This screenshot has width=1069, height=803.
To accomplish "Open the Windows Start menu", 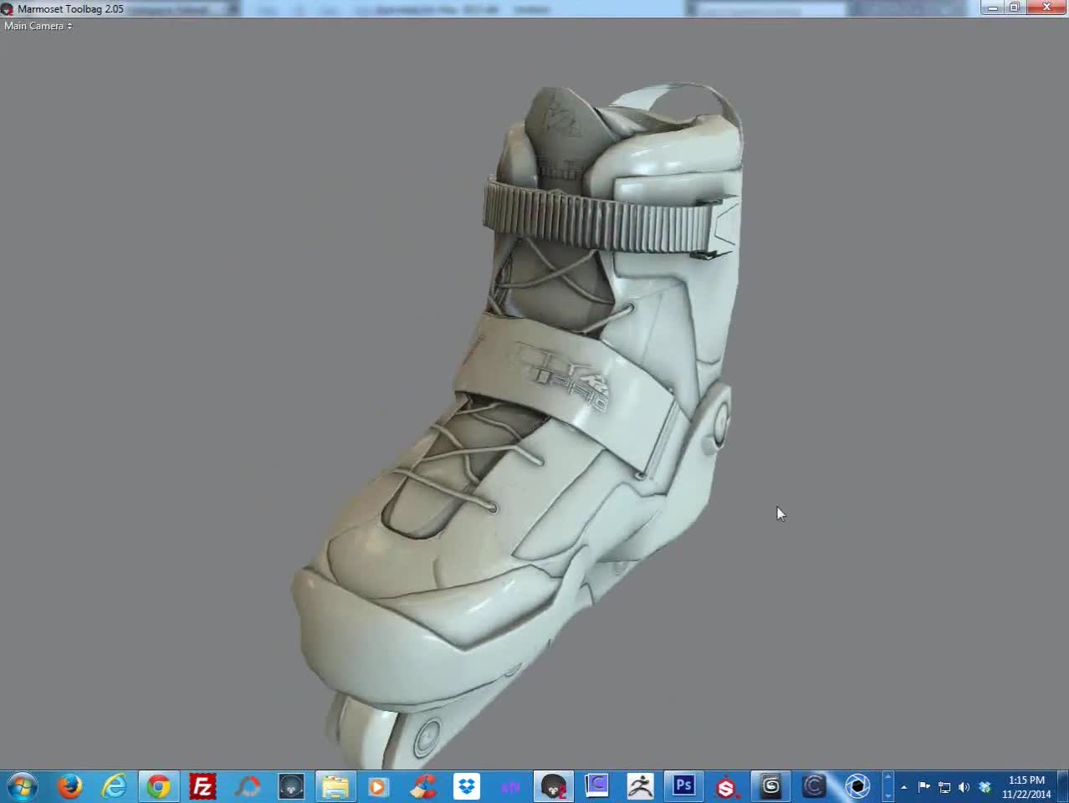I will tap(22, 786).
